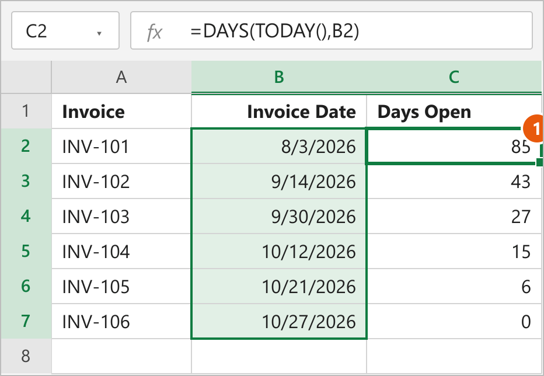Screen dimensions: 544x376
Task: Select cell containing INV-101
Action: pos(121,146)
